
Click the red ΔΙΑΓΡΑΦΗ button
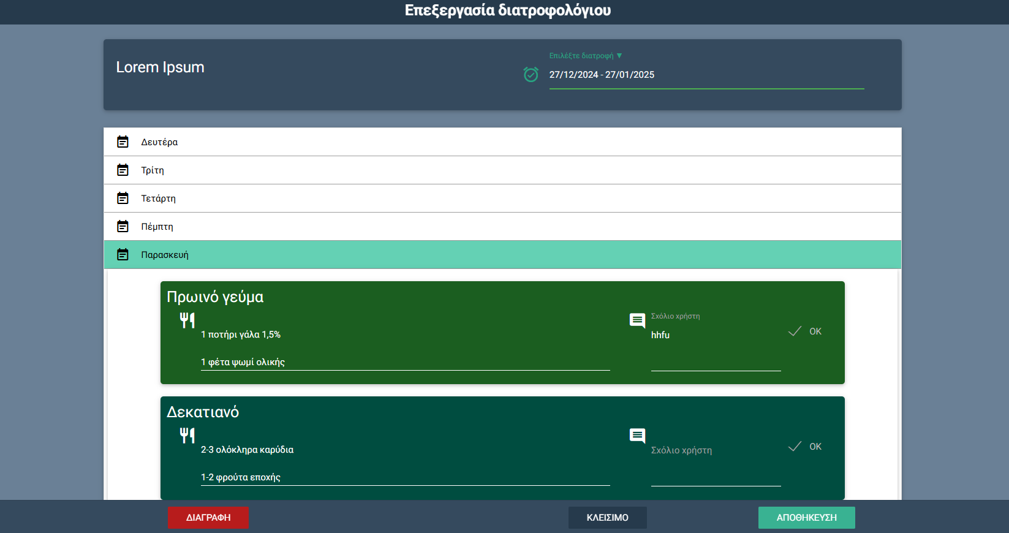208,518
